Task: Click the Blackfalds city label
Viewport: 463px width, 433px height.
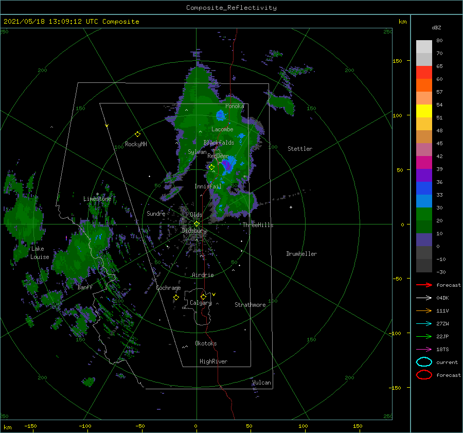Action: (219, 143)
